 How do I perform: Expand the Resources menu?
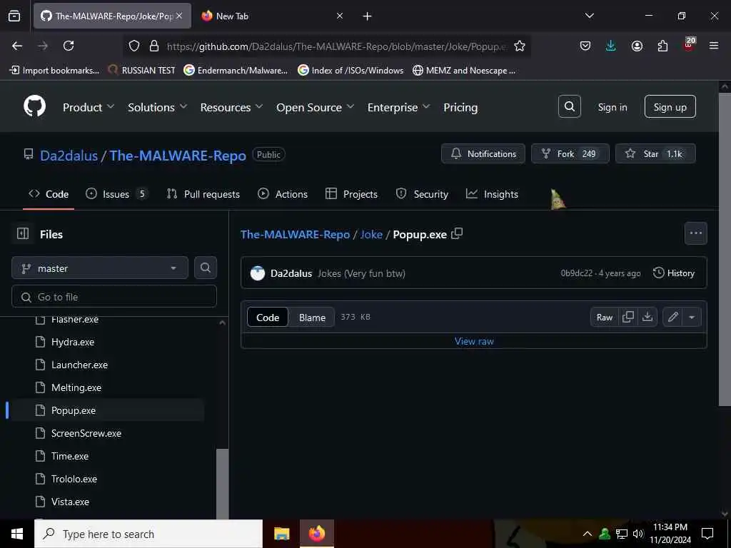click(231, 107)
